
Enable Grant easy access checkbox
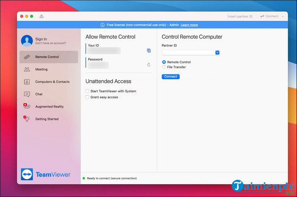(x=87, y=97)
